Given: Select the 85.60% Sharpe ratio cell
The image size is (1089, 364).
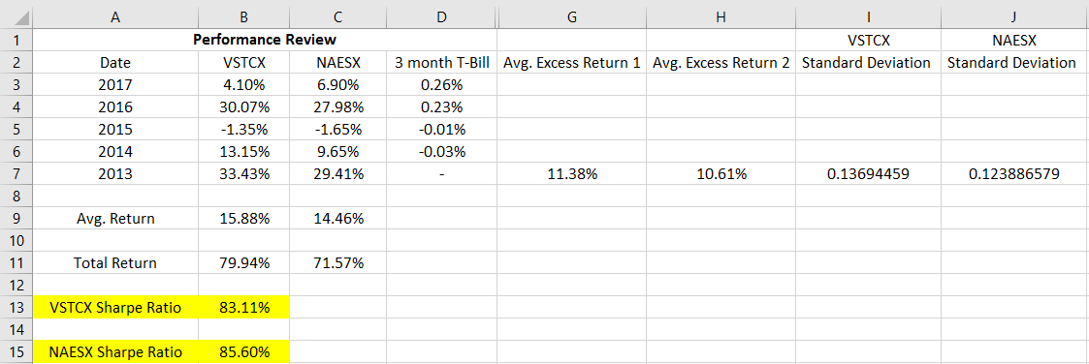Looking at the screenshot, I should (243, 352).
